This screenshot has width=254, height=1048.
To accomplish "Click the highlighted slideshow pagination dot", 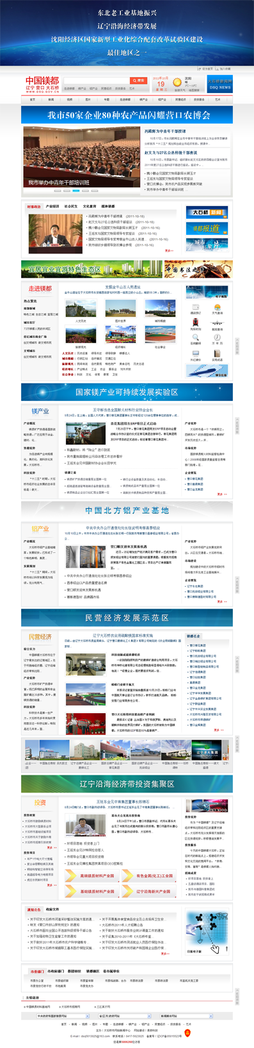I will coord(76,190).
